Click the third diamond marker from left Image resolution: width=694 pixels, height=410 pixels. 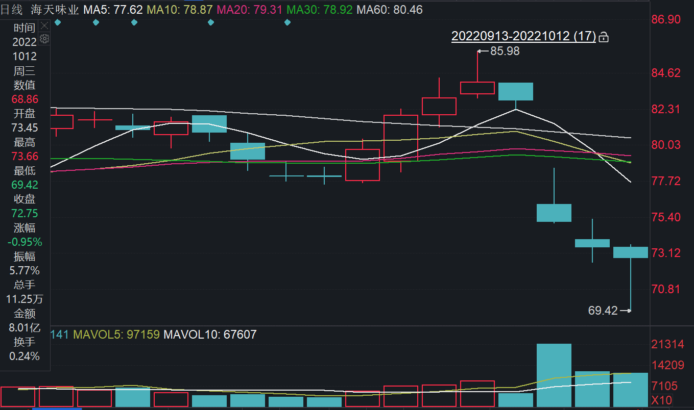point(134,22)
